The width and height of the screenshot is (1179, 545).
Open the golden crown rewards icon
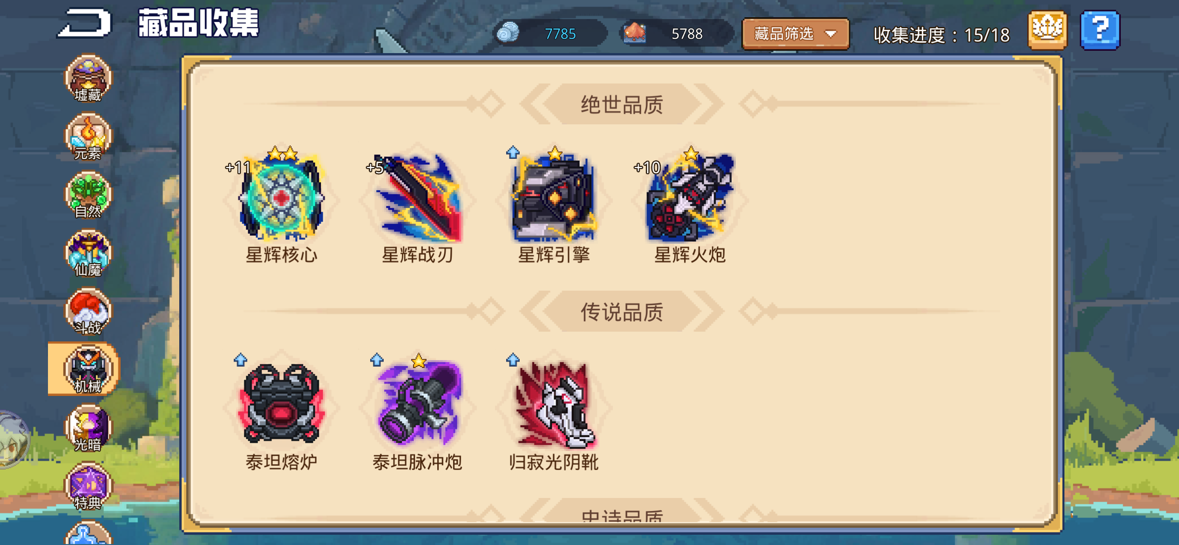click(x=1047, y=30)
